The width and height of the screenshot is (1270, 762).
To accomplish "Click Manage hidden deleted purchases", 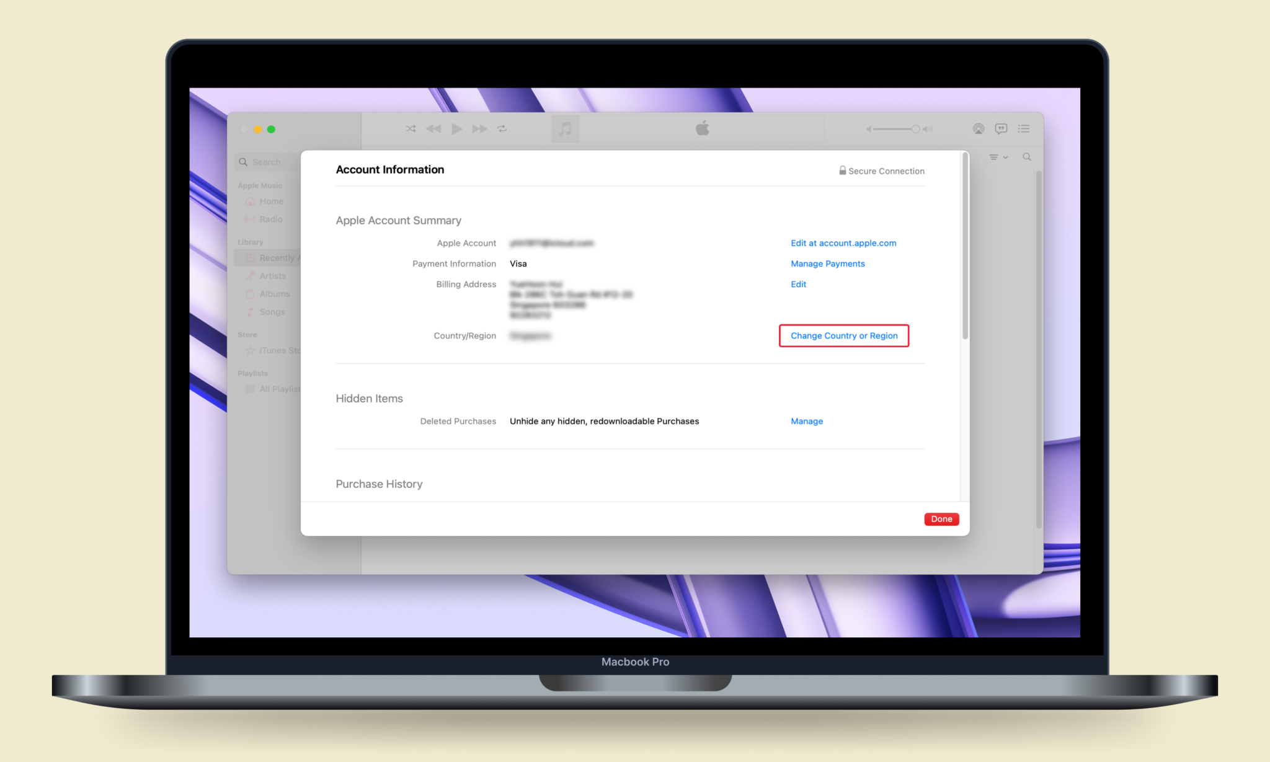I will click(807, 420).
